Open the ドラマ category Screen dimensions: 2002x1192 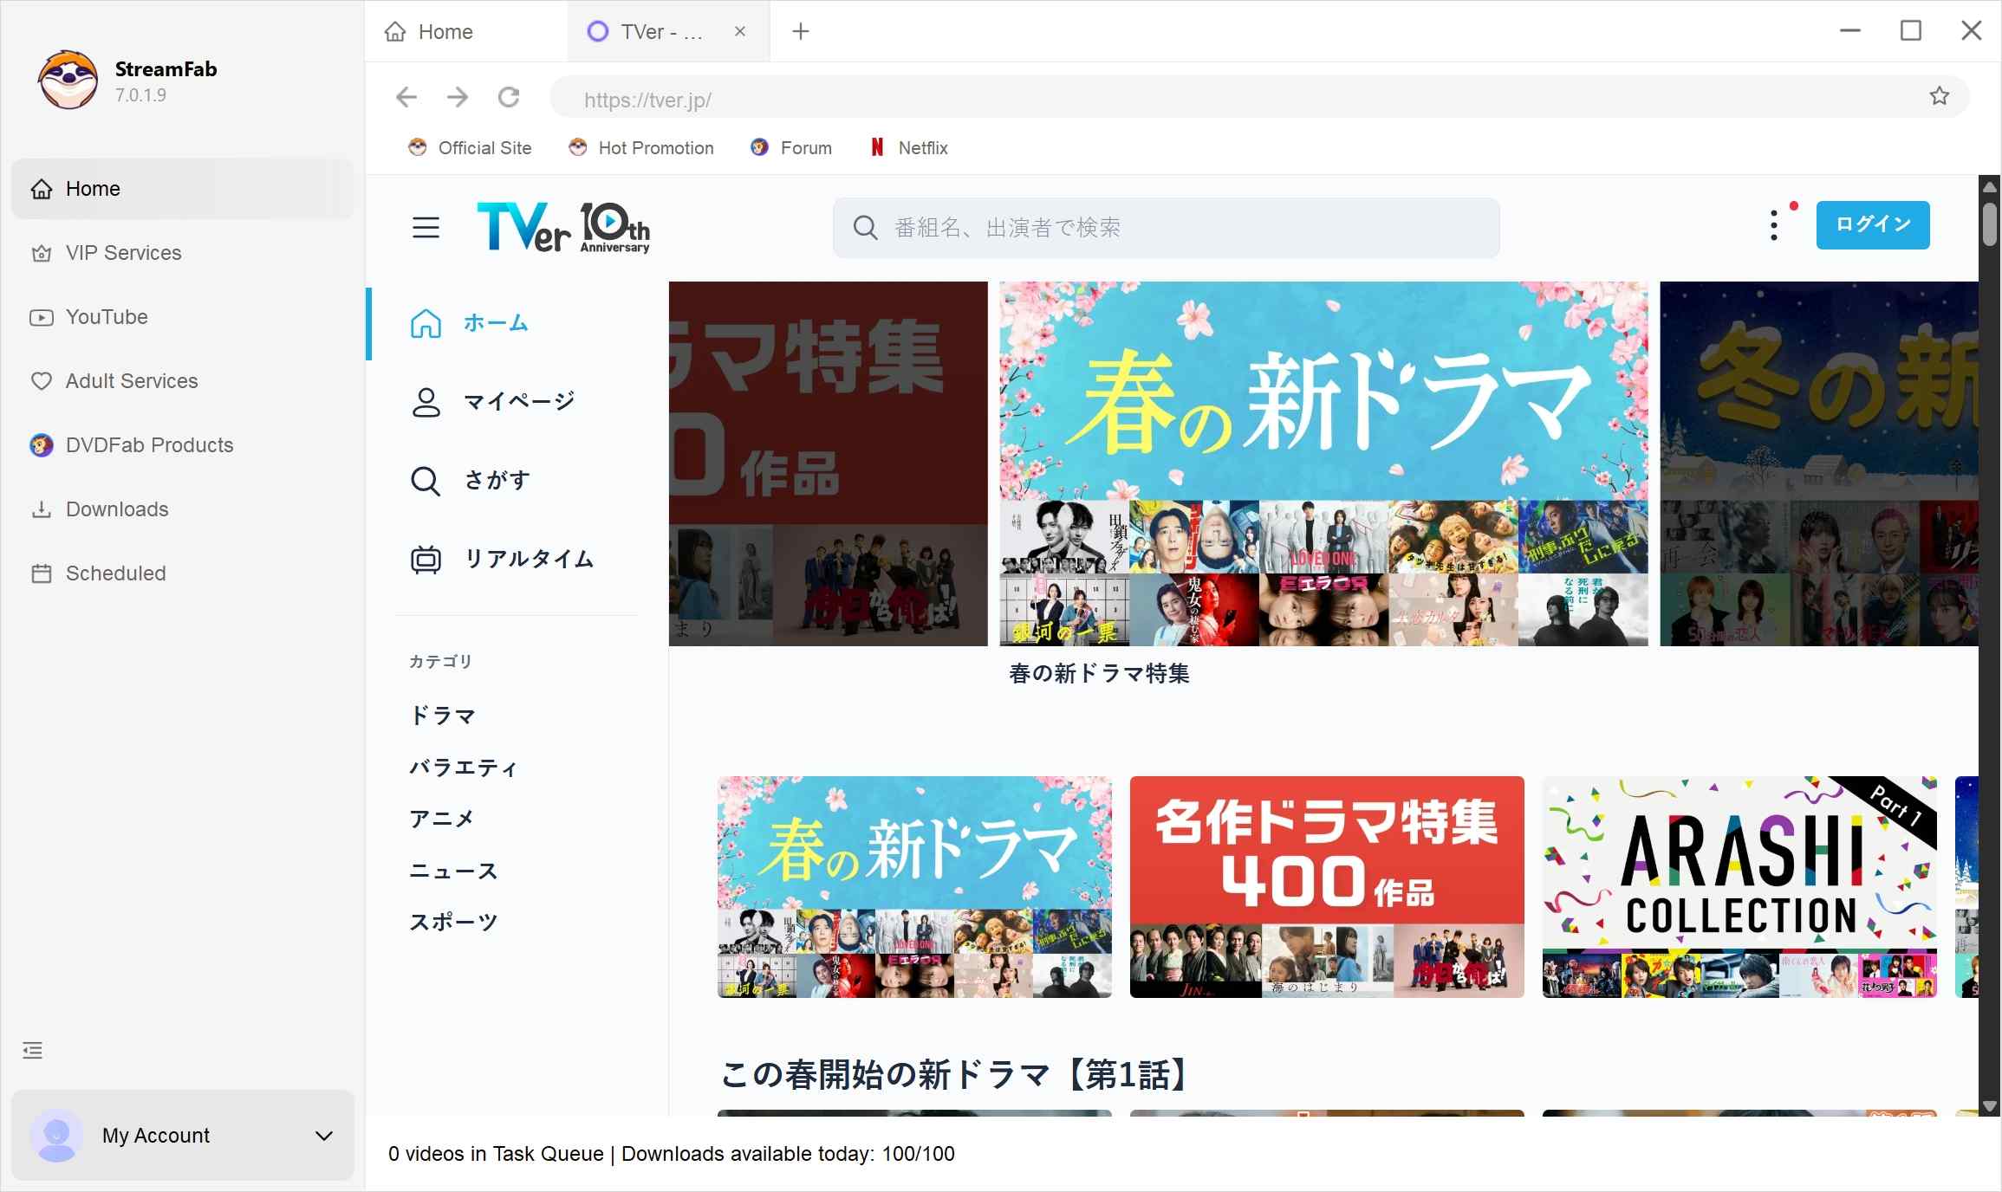click(443, 716)
